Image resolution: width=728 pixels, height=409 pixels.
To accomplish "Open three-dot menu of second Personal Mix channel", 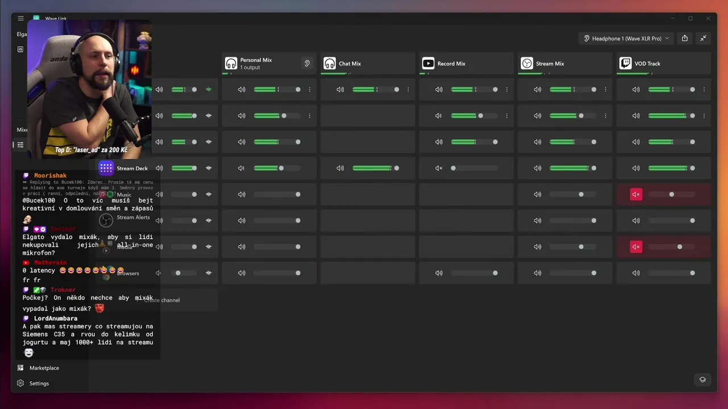I will 309,115.
